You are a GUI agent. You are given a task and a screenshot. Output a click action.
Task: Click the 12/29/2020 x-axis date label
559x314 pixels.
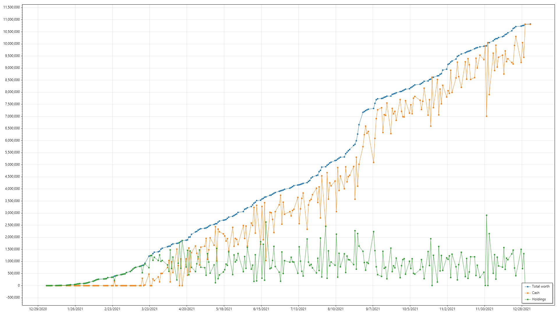(x=38, y=309)
